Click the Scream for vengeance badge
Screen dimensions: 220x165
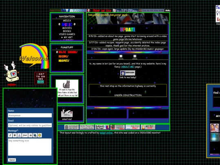coord(117,127)
